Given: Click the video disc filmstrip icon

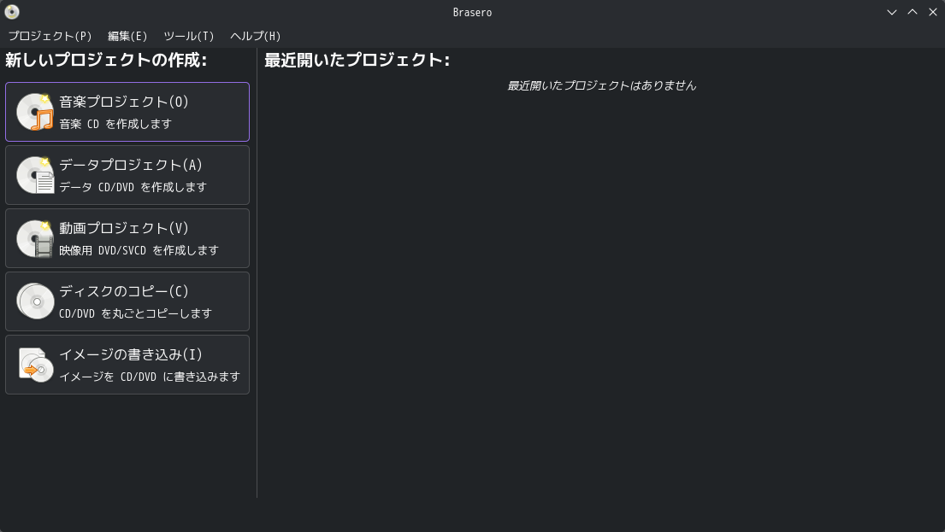Looking at the screenshot, I should [x=35, y=238].
